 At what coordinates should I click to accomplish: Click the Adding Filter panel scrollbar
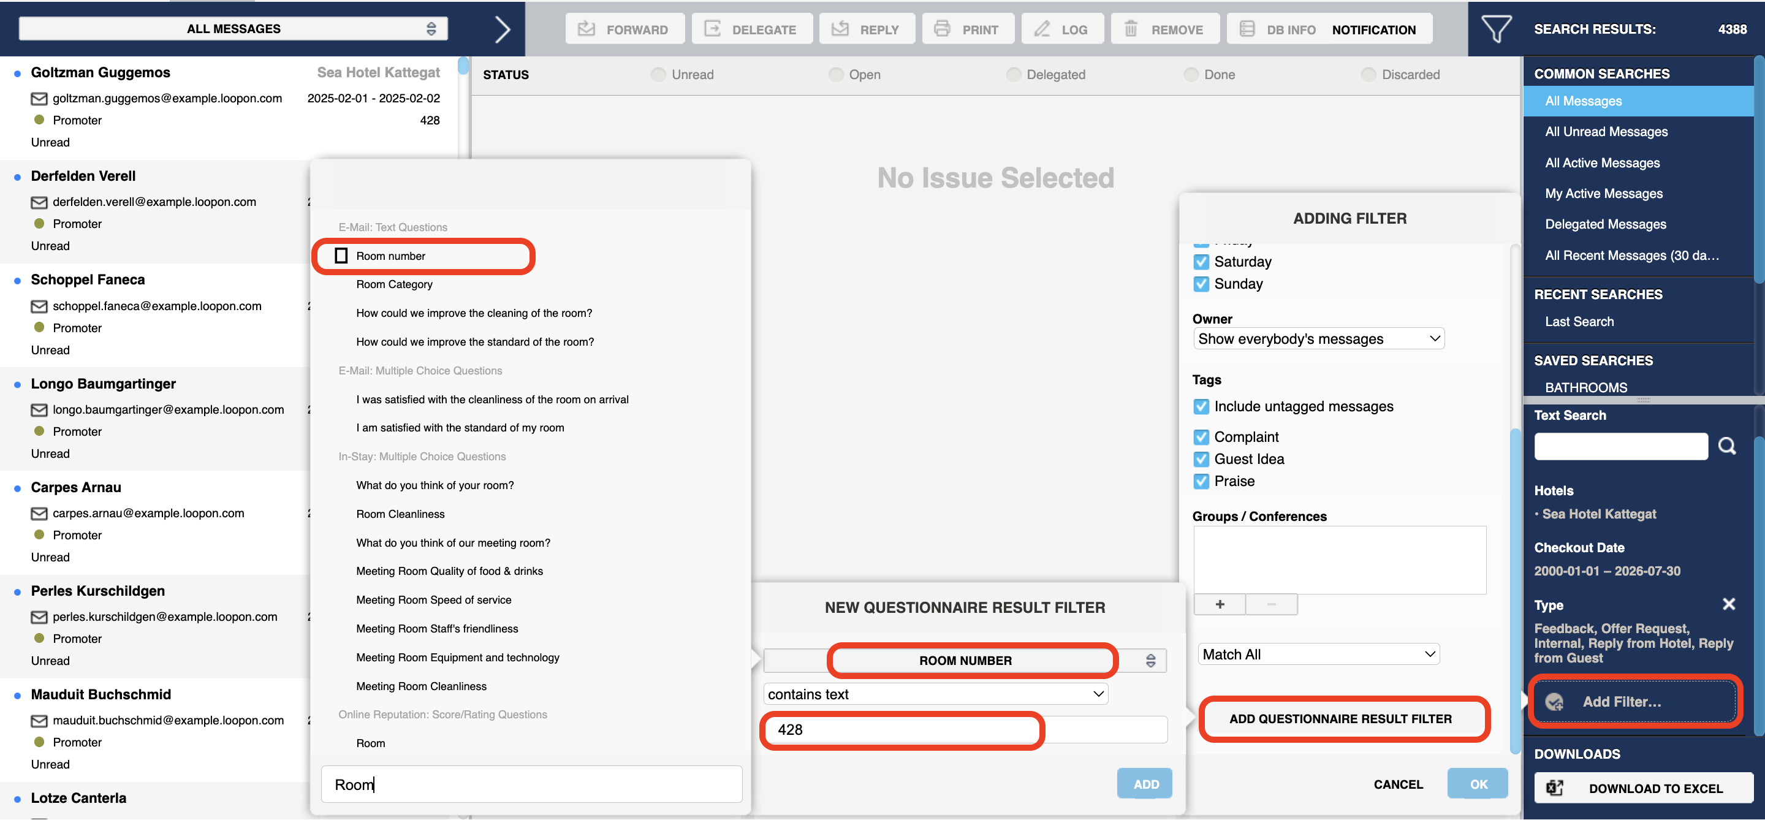(1515, 593)
